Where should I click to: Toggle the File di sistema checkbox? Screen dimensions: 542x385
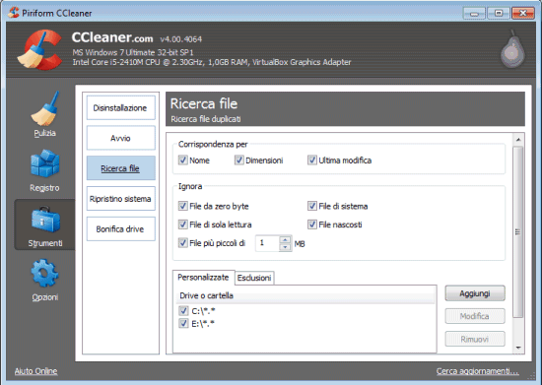pos(312,206)
